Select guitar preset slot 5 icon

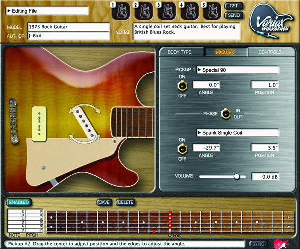pyautogui.click(x=212, y=11)
